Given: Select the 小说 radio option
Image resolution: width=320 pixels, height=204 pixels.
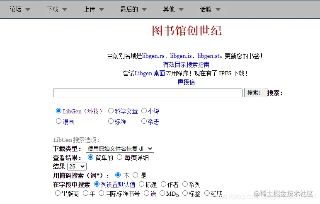Looking at the screenshot, I should tap(144, 110).
